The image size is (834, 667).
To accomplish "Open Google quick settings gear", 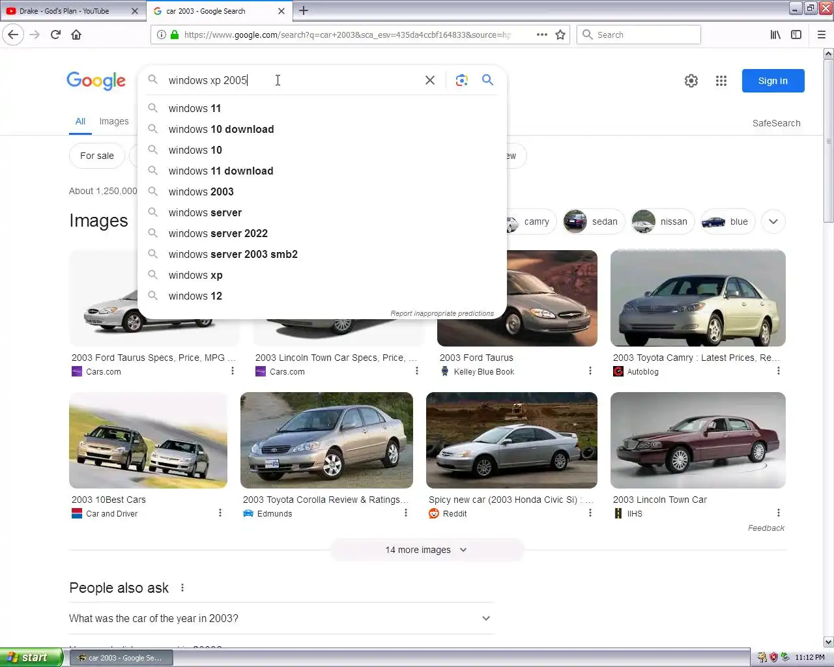I will click(x=691, y=81).
